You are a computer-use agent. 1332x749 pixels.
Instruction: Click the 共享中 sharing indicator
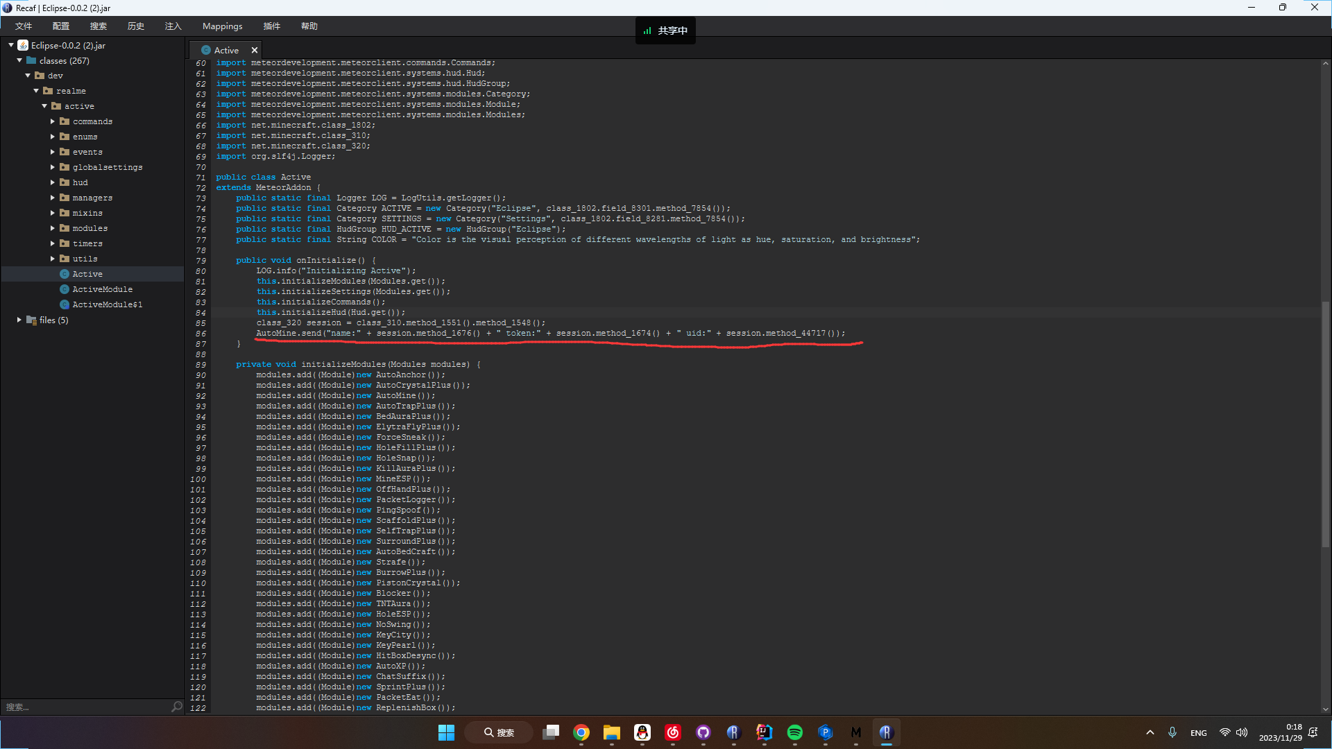coord(665,31)
